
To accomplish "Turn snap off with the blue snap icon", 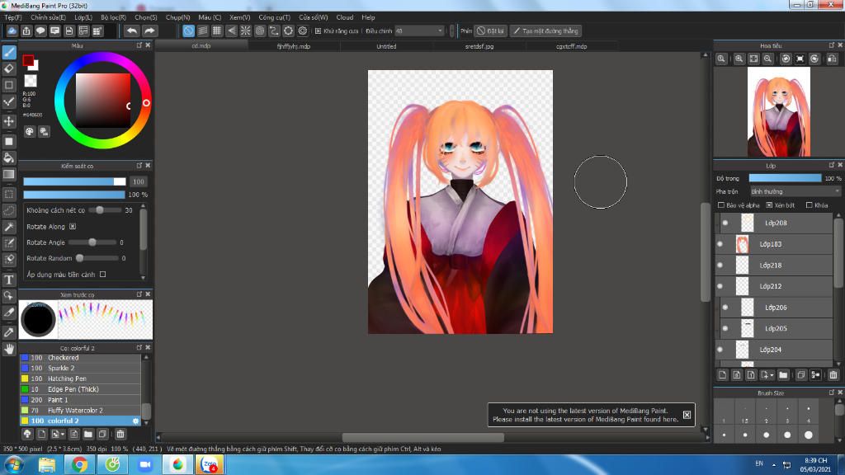I will [188, 31].
